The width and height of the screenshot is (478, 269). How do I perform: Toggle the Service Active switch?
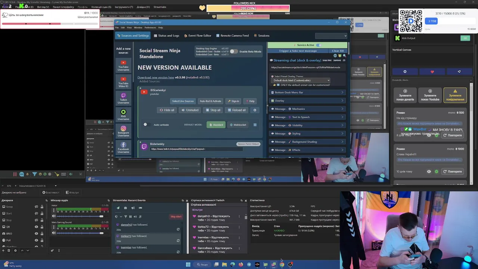pyautogui.click(x=319, y=45)
